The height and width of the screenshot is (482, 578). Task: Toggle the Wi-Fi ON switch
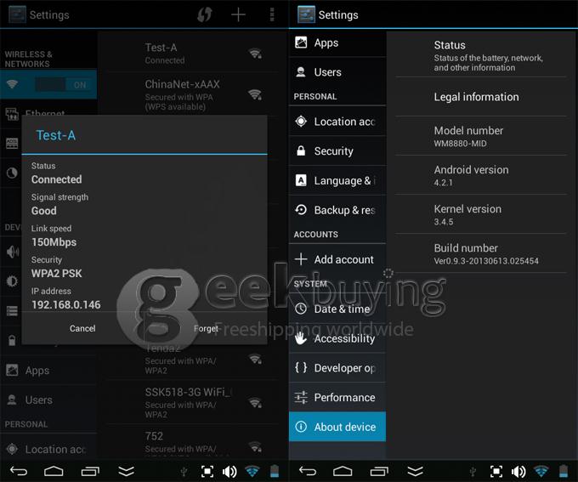tap(64, 85)
